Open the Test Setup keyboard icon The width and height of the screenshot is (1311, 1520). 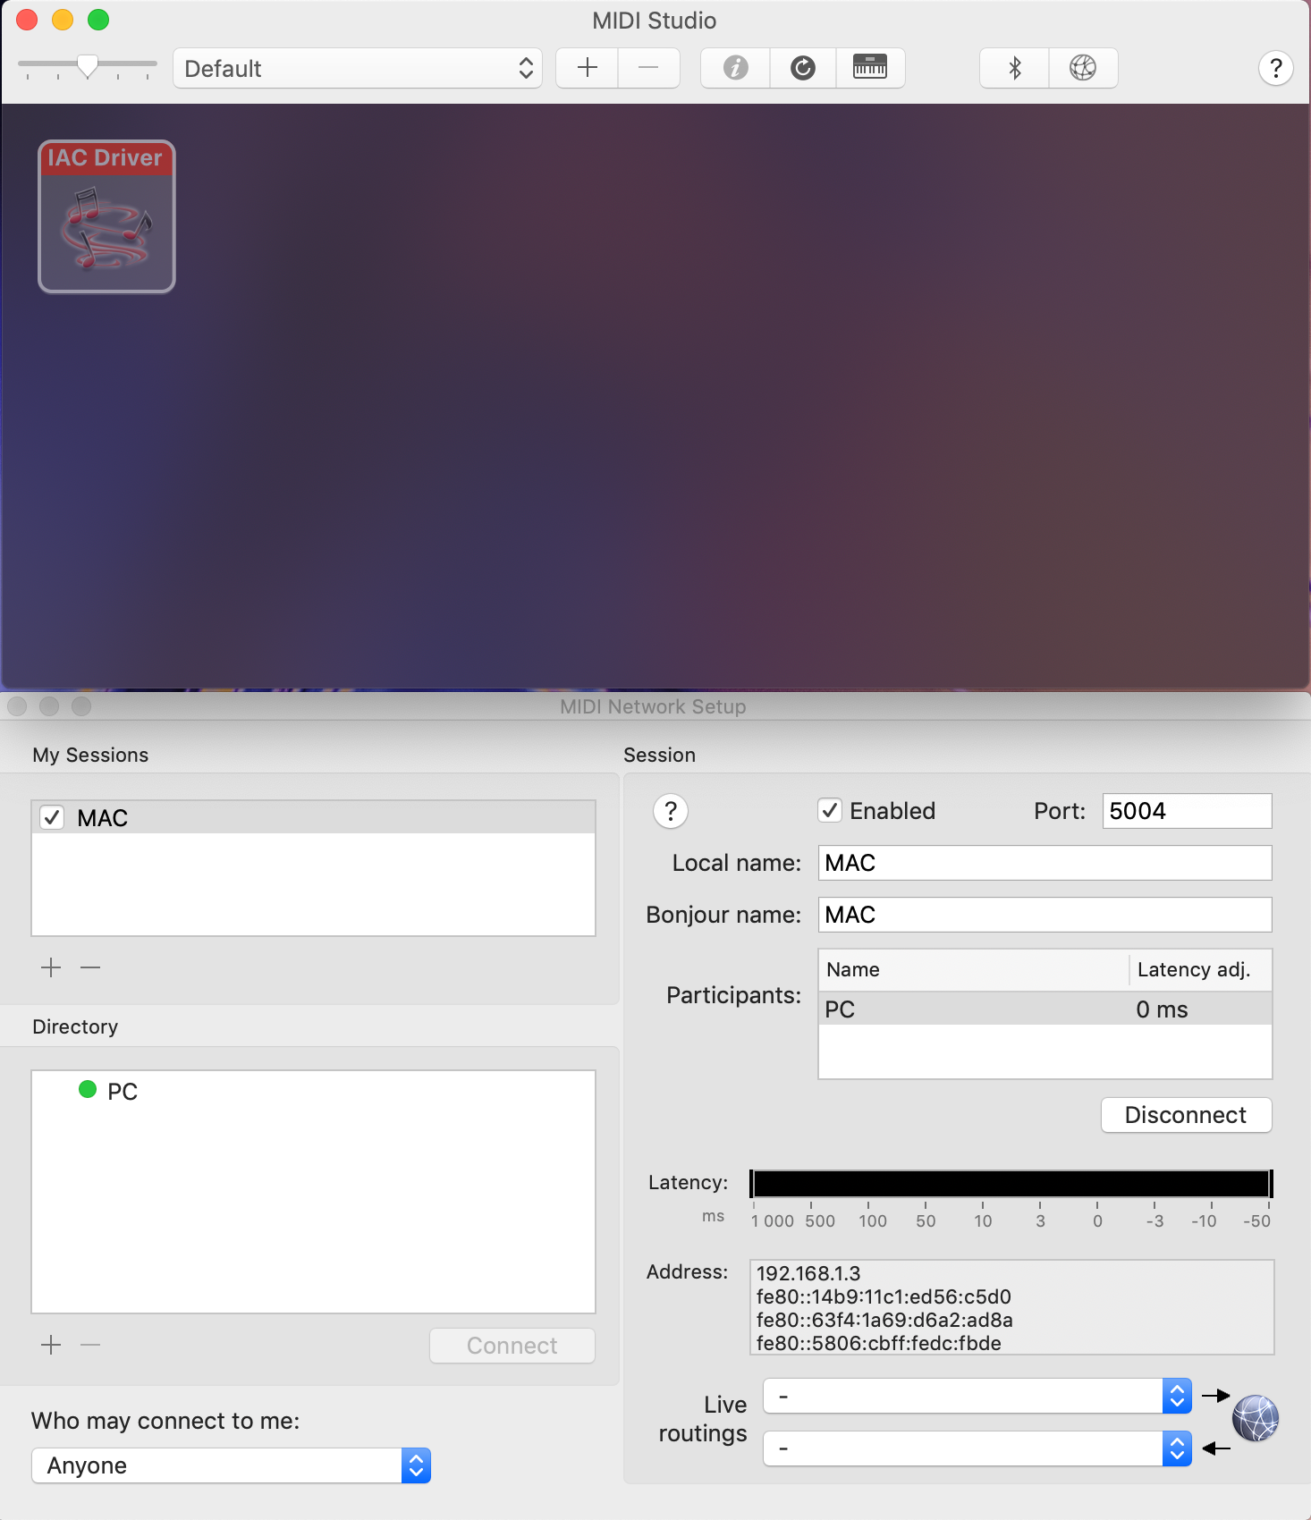pos(869,68)
